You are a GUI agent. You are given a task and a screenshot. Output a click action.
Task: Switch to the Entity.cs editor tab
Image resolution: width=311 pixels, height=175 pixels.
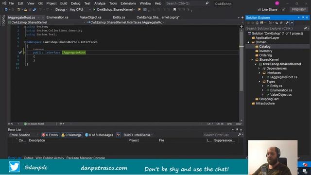(119, 17)
